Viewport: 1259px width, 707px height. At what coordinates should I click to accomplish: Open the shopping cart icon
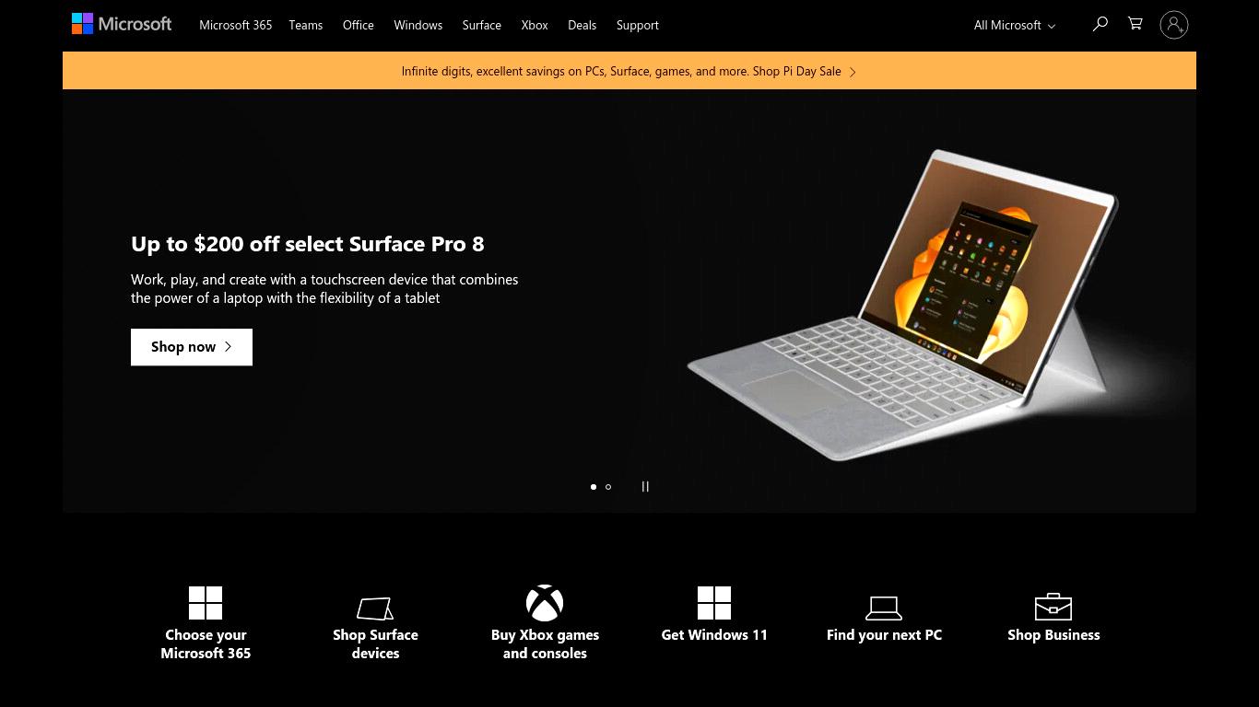(1135, 24)
